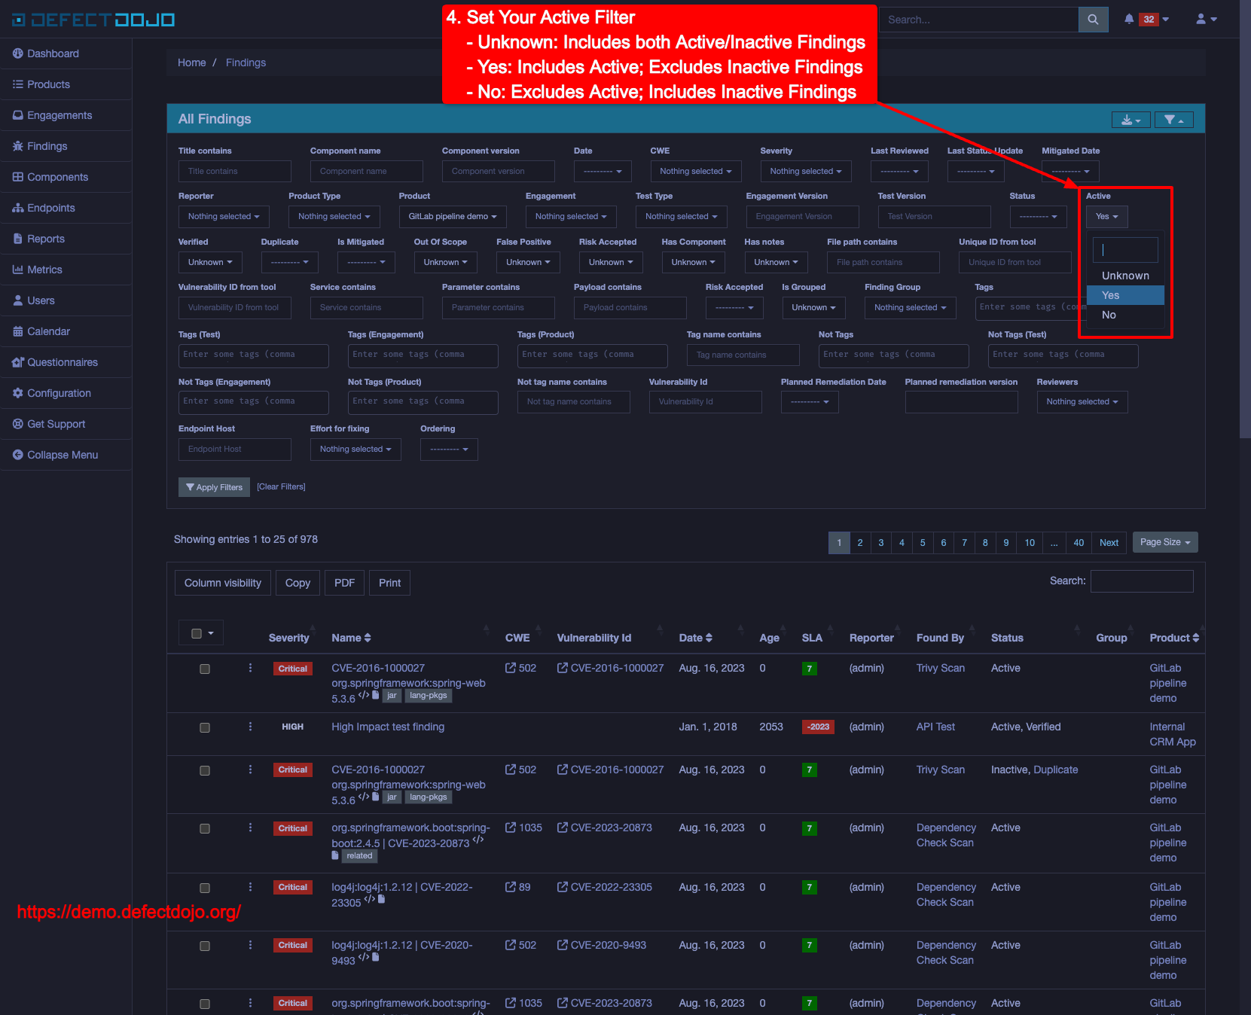Open the False Positive dropdown
Viewport: 1251px width, 1015px height.
[x=529, y=262]
